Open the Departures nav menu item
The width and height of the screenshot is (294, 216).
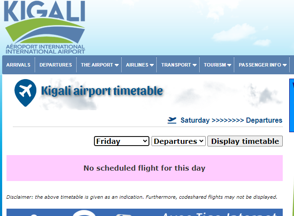pyautogui.click(x=55, y=65)
